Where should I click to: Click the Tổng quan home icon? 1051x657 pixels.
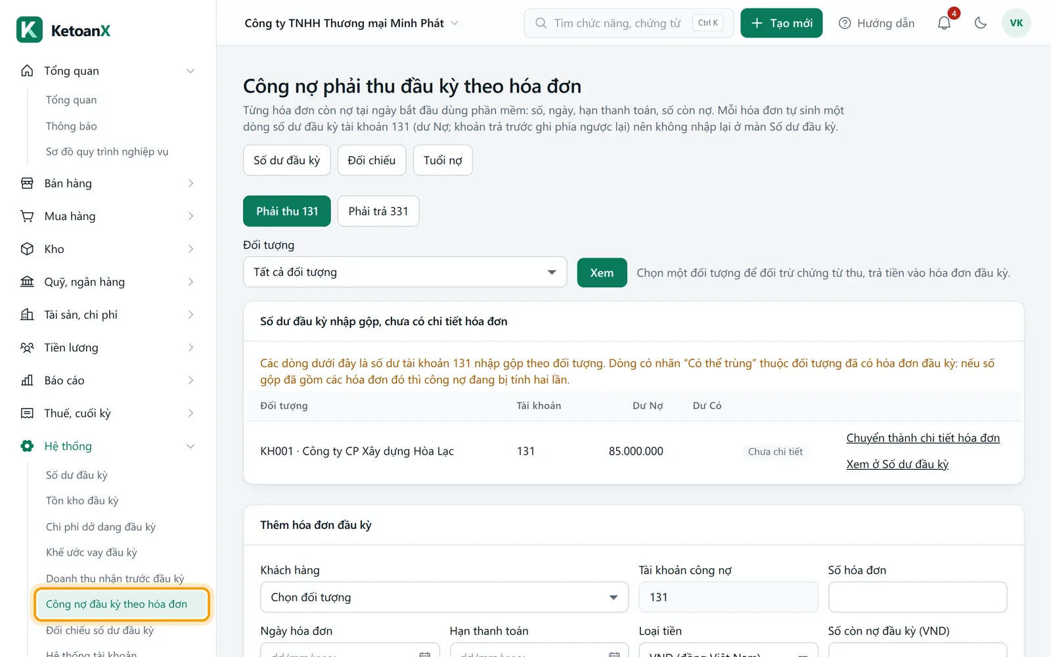[27, 71]
